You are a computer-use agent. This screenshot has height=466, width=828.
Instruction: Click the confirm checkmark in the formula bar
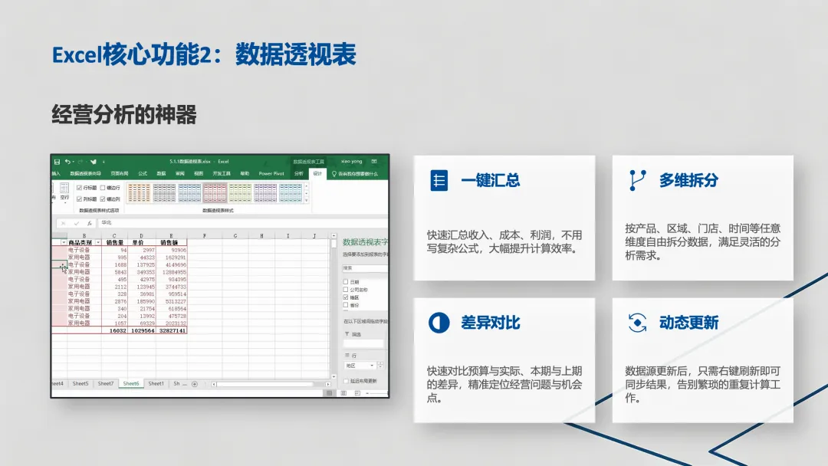pos(77,223)
